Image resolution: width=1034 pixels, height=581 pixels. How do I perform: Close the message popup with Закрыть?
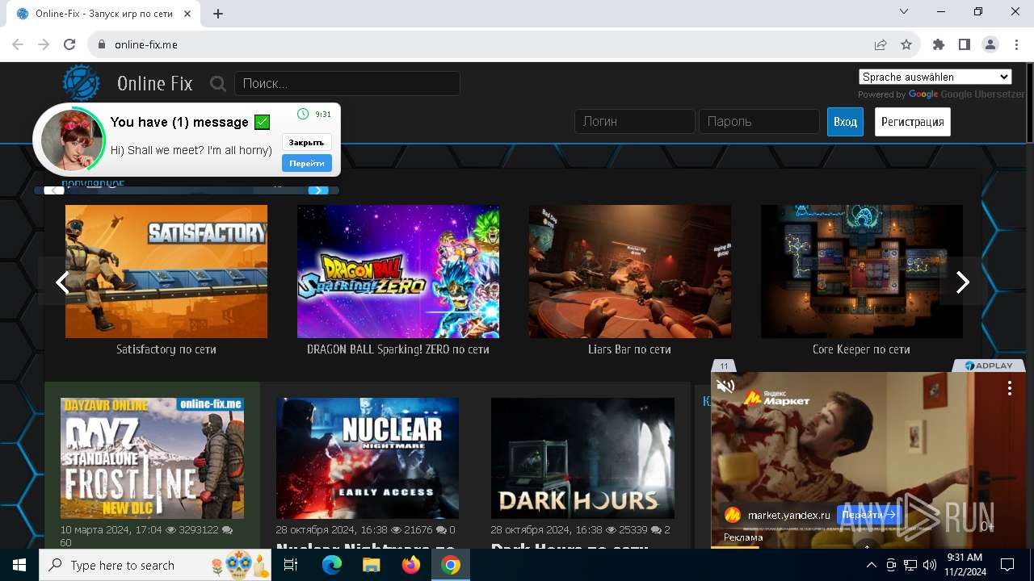[306, 142]
